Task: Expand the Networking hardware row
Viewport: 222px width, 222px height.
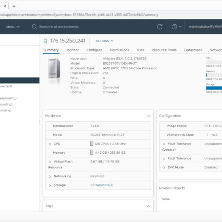Action: (x=50, y=176)
